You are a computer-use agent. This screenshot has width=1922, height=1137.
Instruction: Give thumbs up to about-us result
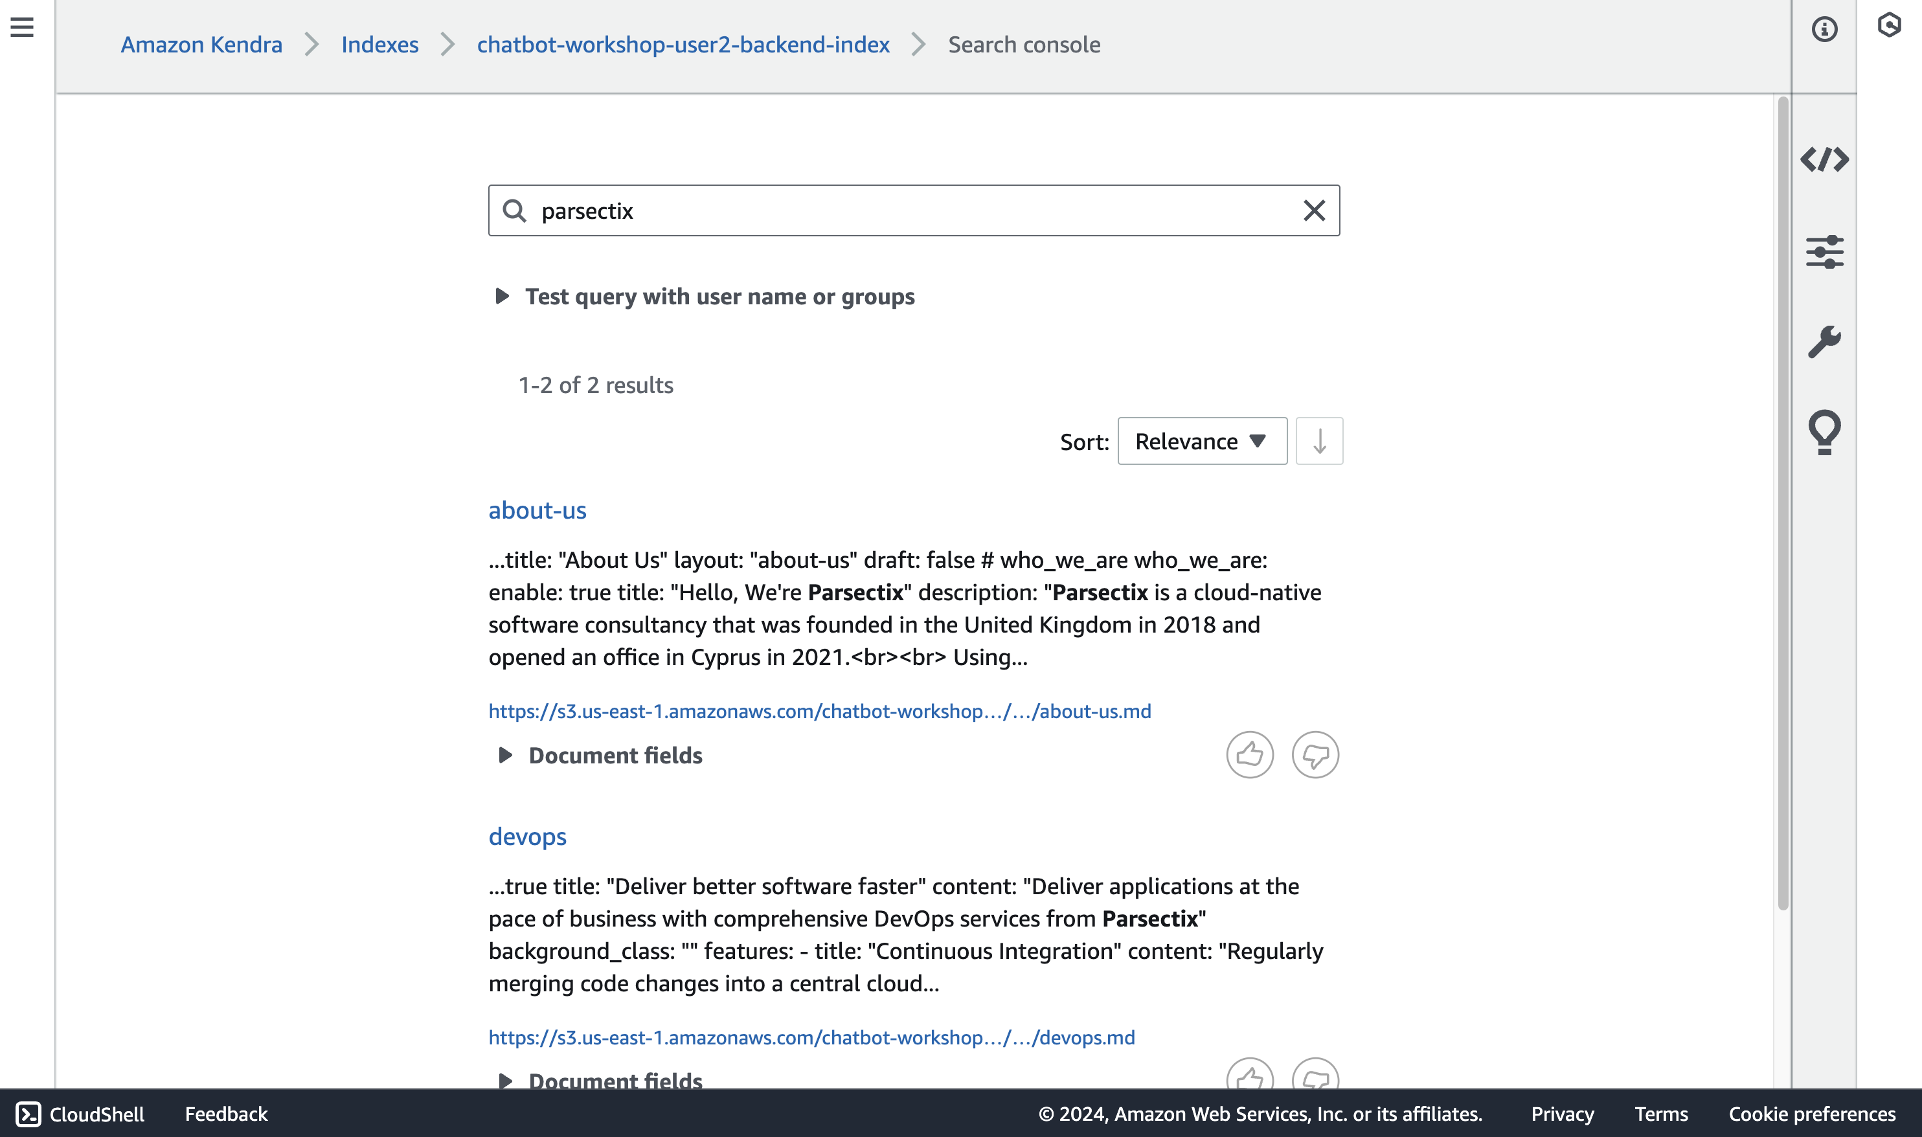point(1249,755)
